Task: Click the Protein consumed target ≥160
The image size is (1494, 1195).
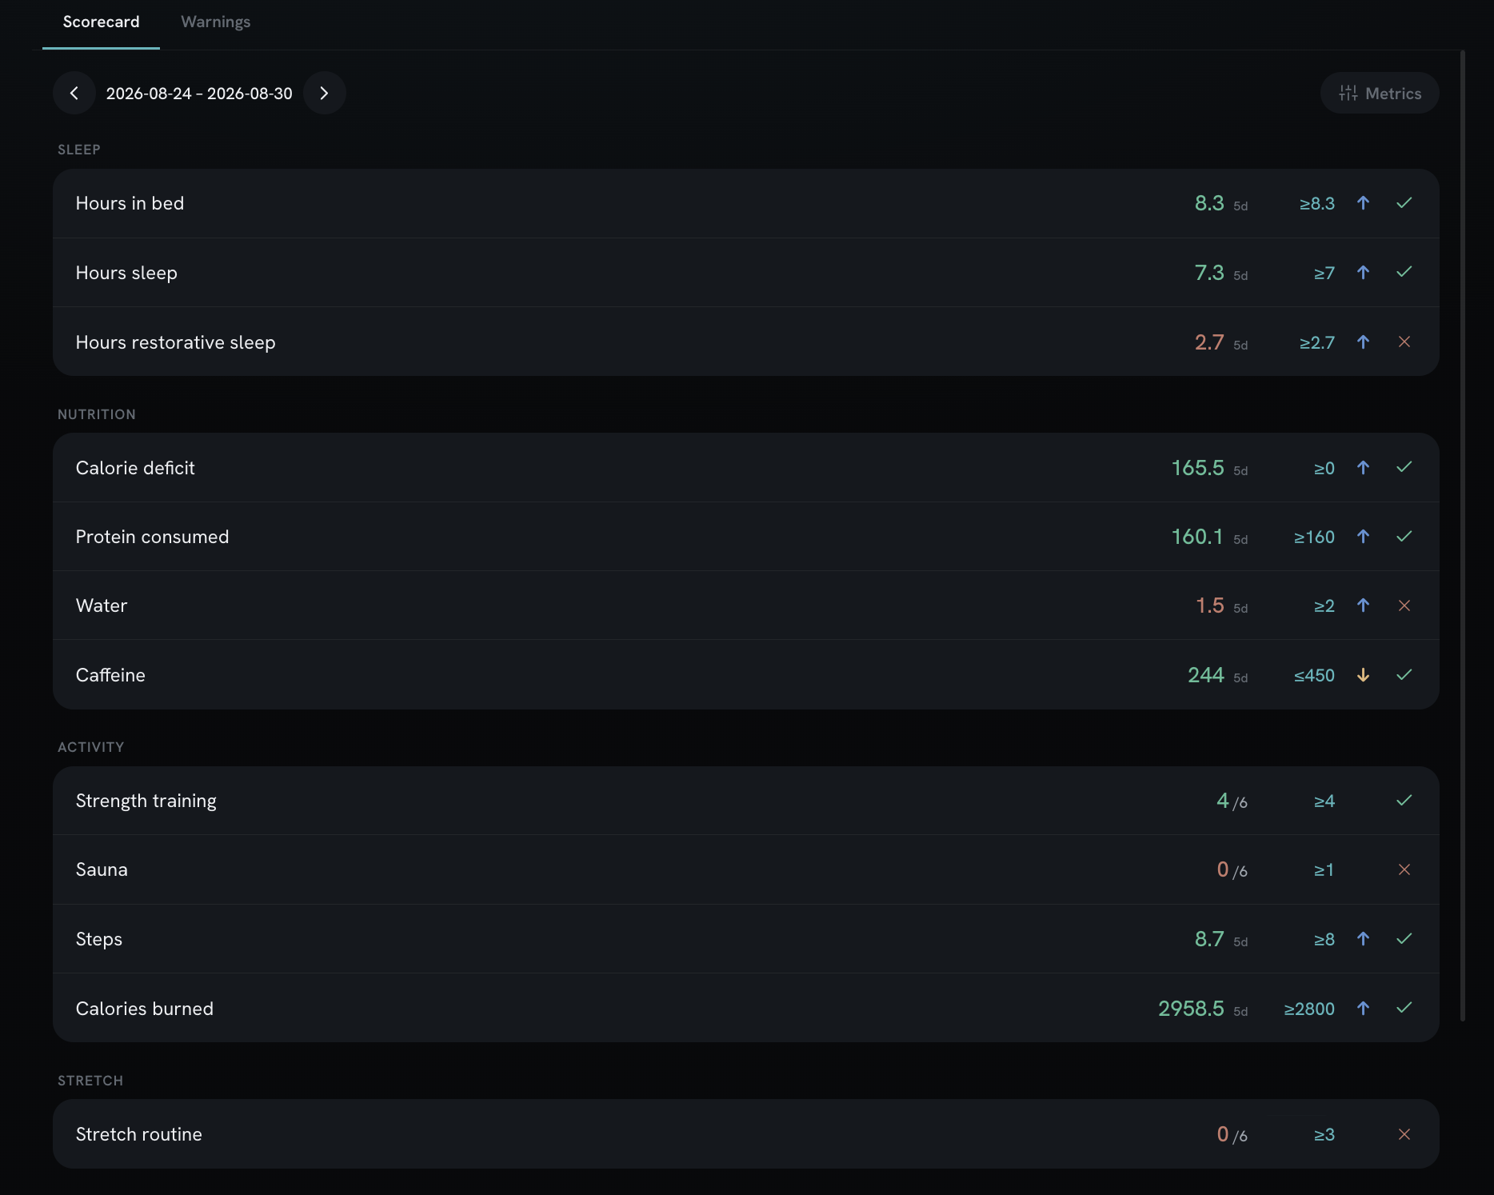Action: pyautogui.click(x=1314, y=537)
